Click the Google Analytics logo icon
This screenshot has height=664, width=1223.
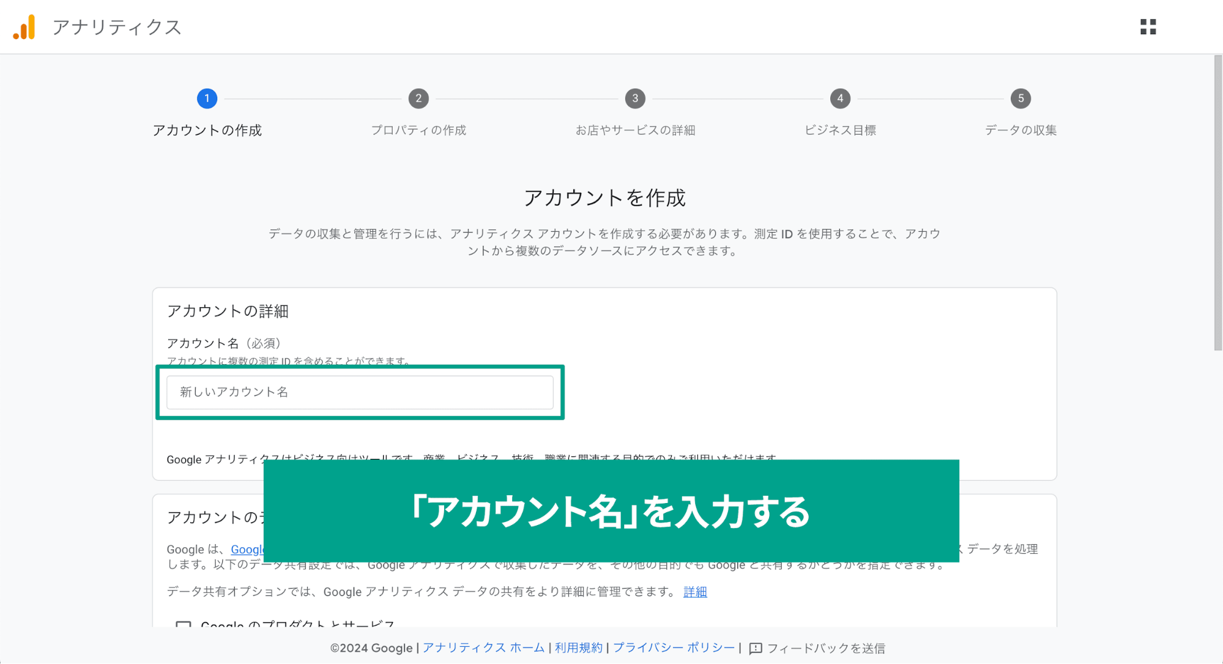[x=24, y=28]
